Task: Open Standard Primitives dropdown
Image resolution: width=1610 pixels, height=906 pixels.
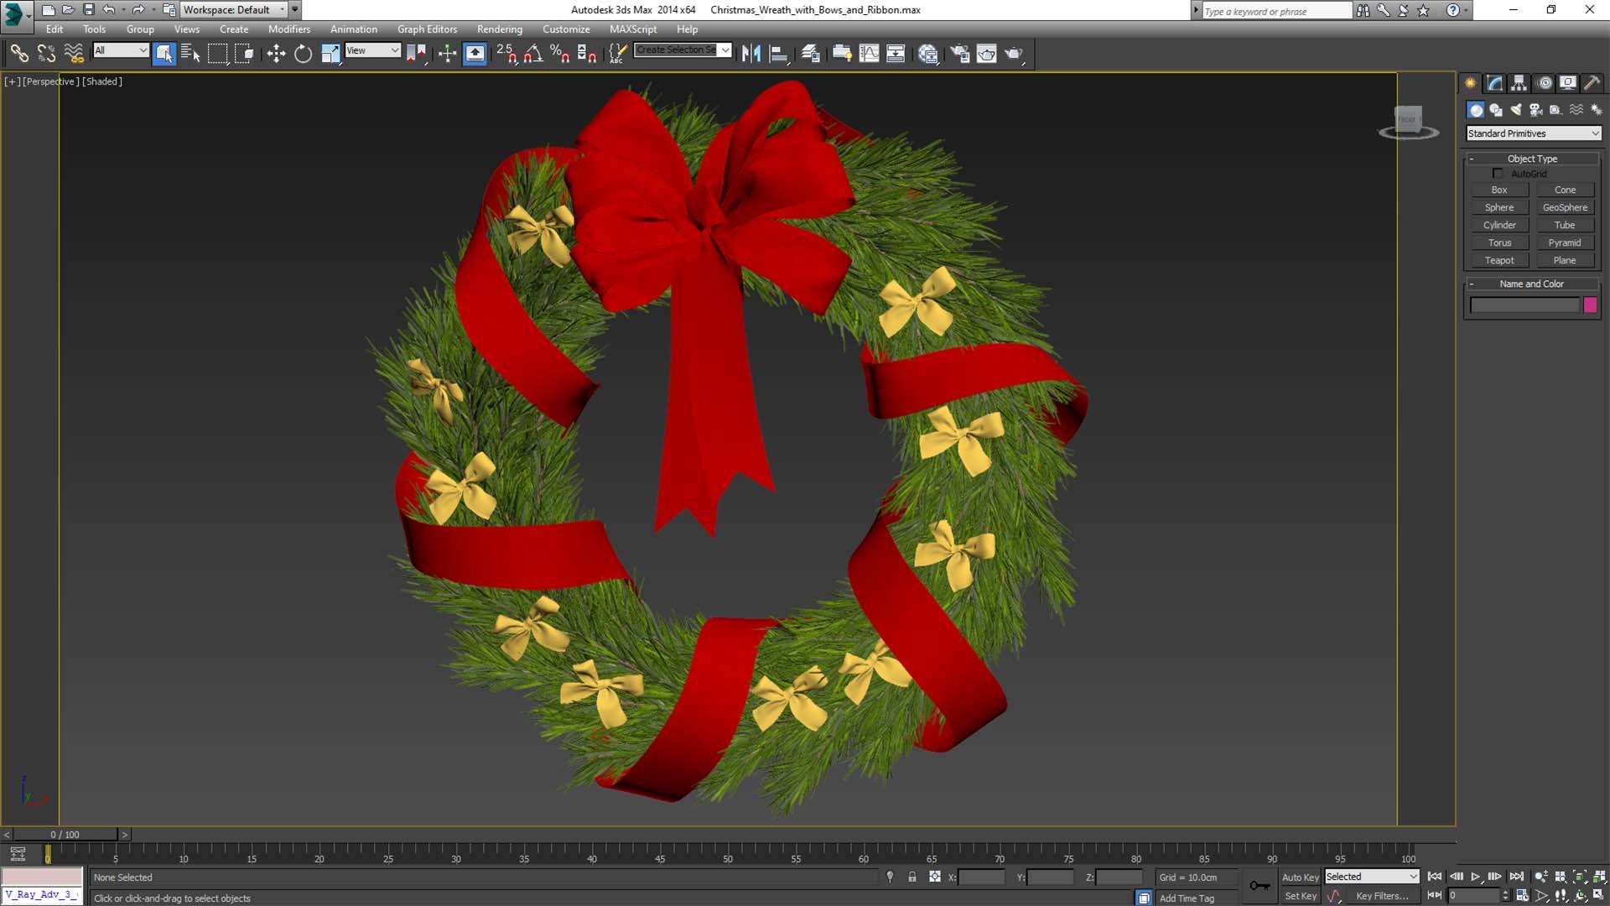Action: (x=1534, y=133)
